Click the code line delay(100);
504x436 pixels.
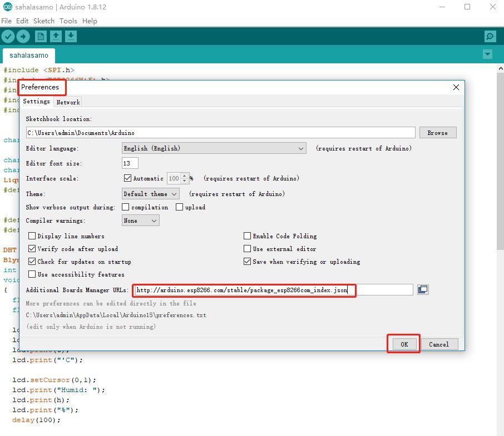coord(36,420)
